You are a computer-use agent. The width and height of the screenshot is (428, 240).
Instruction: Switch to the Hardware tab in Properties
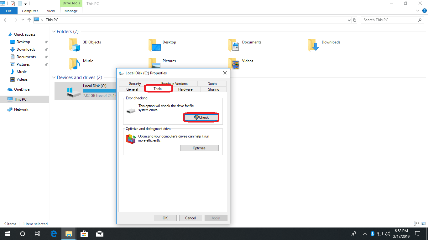pyautogui.click(x=185, y=89)
